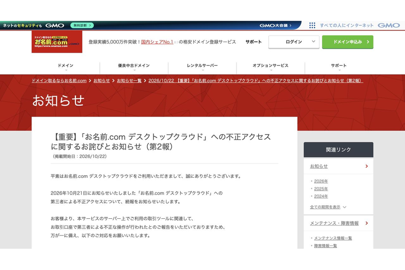The image size is (405, 270).
Task: Open the 国内シェアNo.1 link
Action: 157,42
